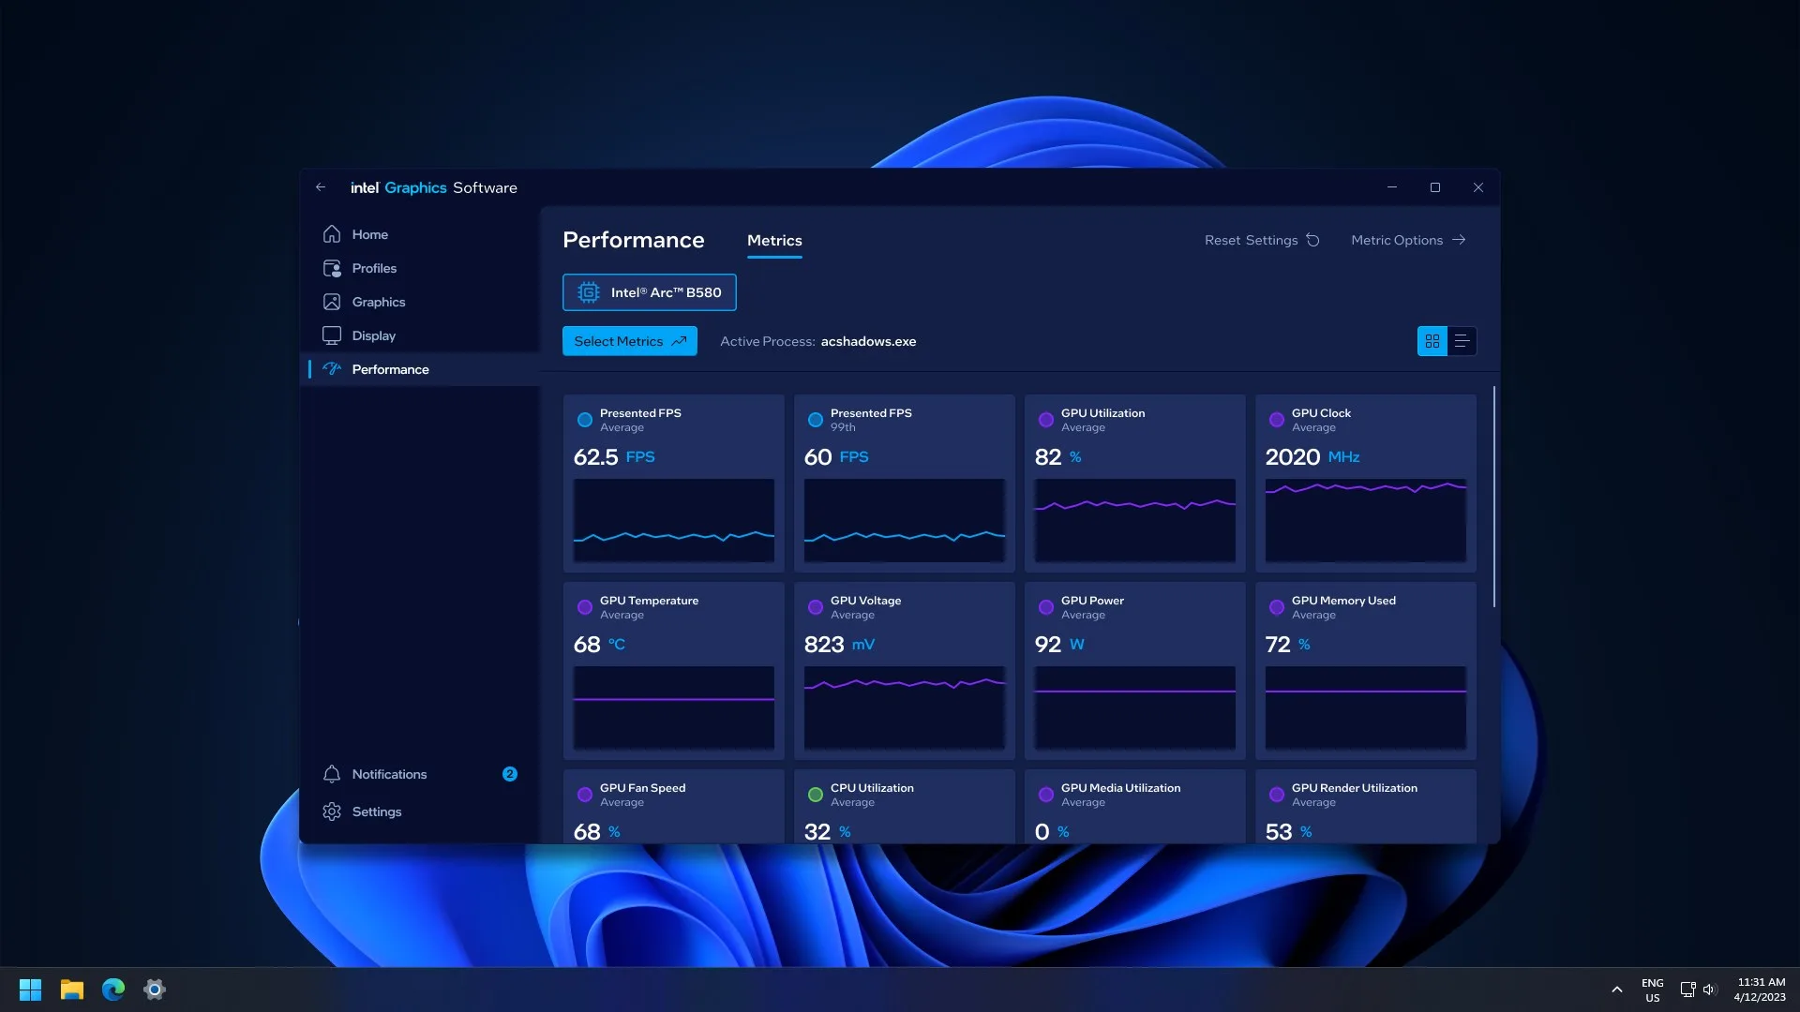Open the Home page icon
Screen dimensions: 1800x1012
click(x=332, y=234)
